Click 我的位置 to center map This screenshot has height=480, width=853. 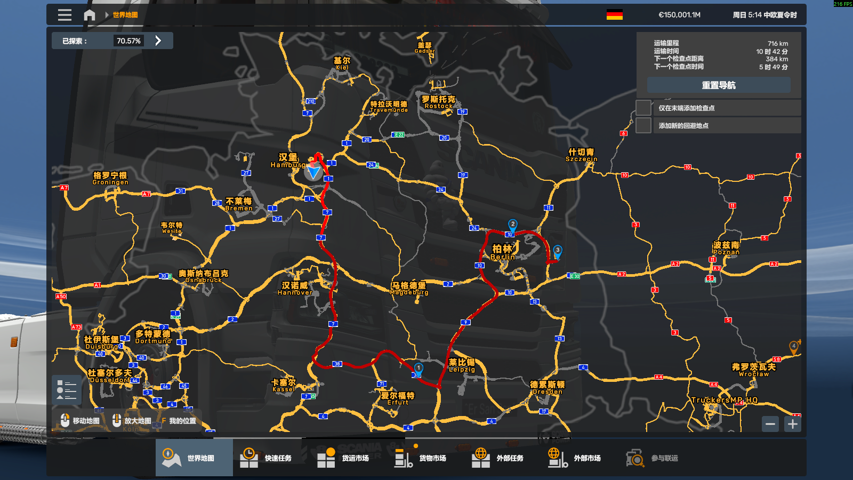[179, 421]
